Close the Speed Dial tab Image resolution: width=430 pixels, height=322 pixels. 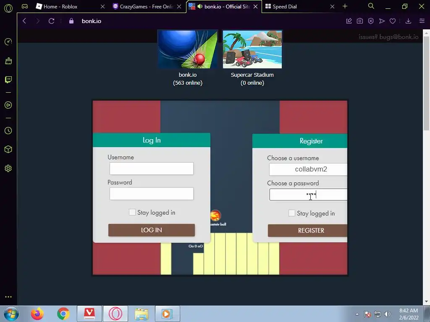[332, 7]
